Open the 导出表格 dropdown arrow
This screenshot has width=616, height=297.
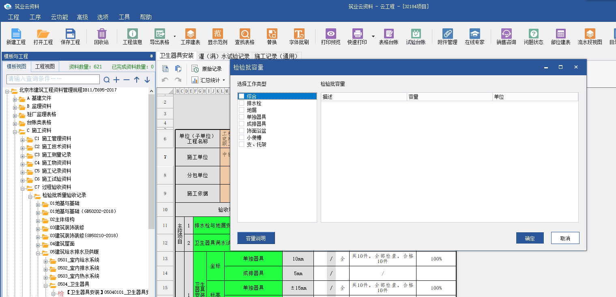(x=175, y=36)
